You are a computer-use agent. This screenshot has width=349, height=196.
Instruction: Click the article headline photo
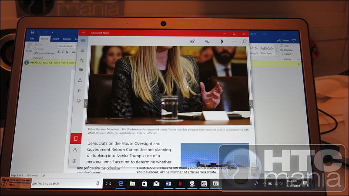pyautogui.click(x=168, y=85)
